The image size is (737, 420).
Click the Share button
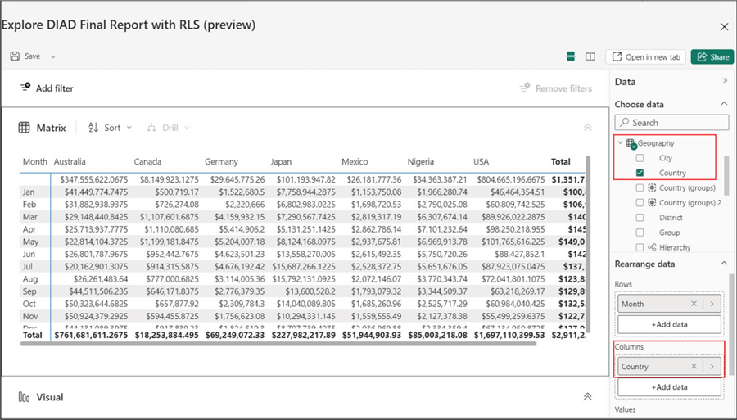pyautogui.click(x=712, y=56)
